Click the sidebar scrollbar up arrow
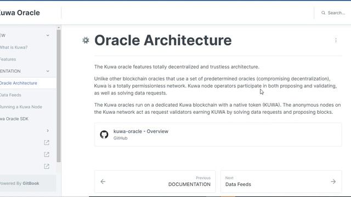This screenshot has width=351, height=197. [59, 27]
